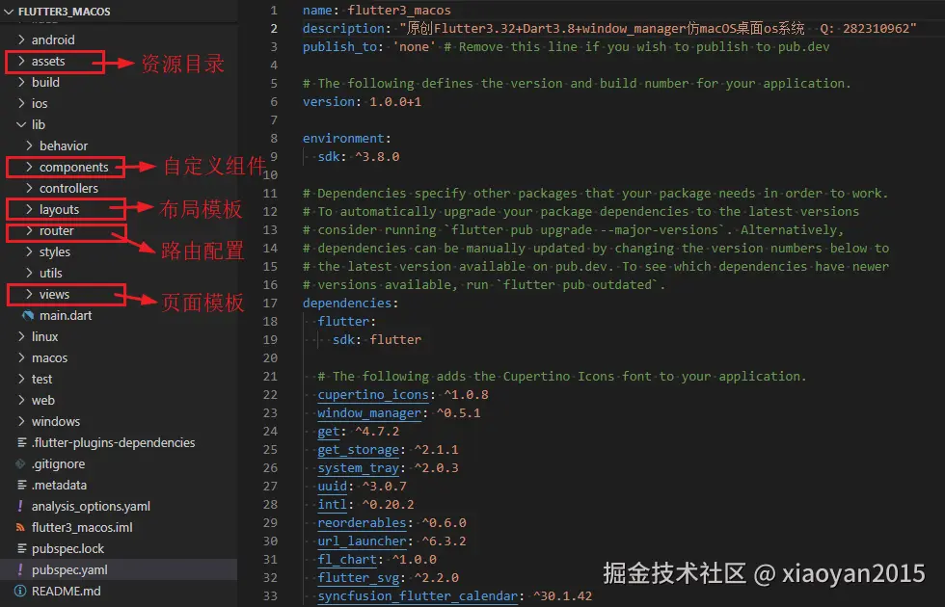
Task: Click the 'name: flutter3_macos' line
Action: (x=377, y=11)
